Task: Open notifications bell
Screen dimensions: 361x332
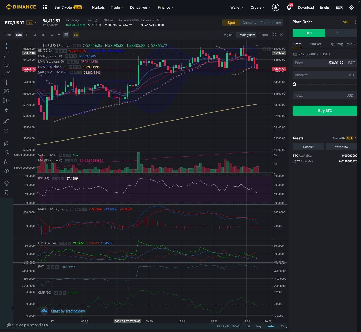Action: pos(289,7)
